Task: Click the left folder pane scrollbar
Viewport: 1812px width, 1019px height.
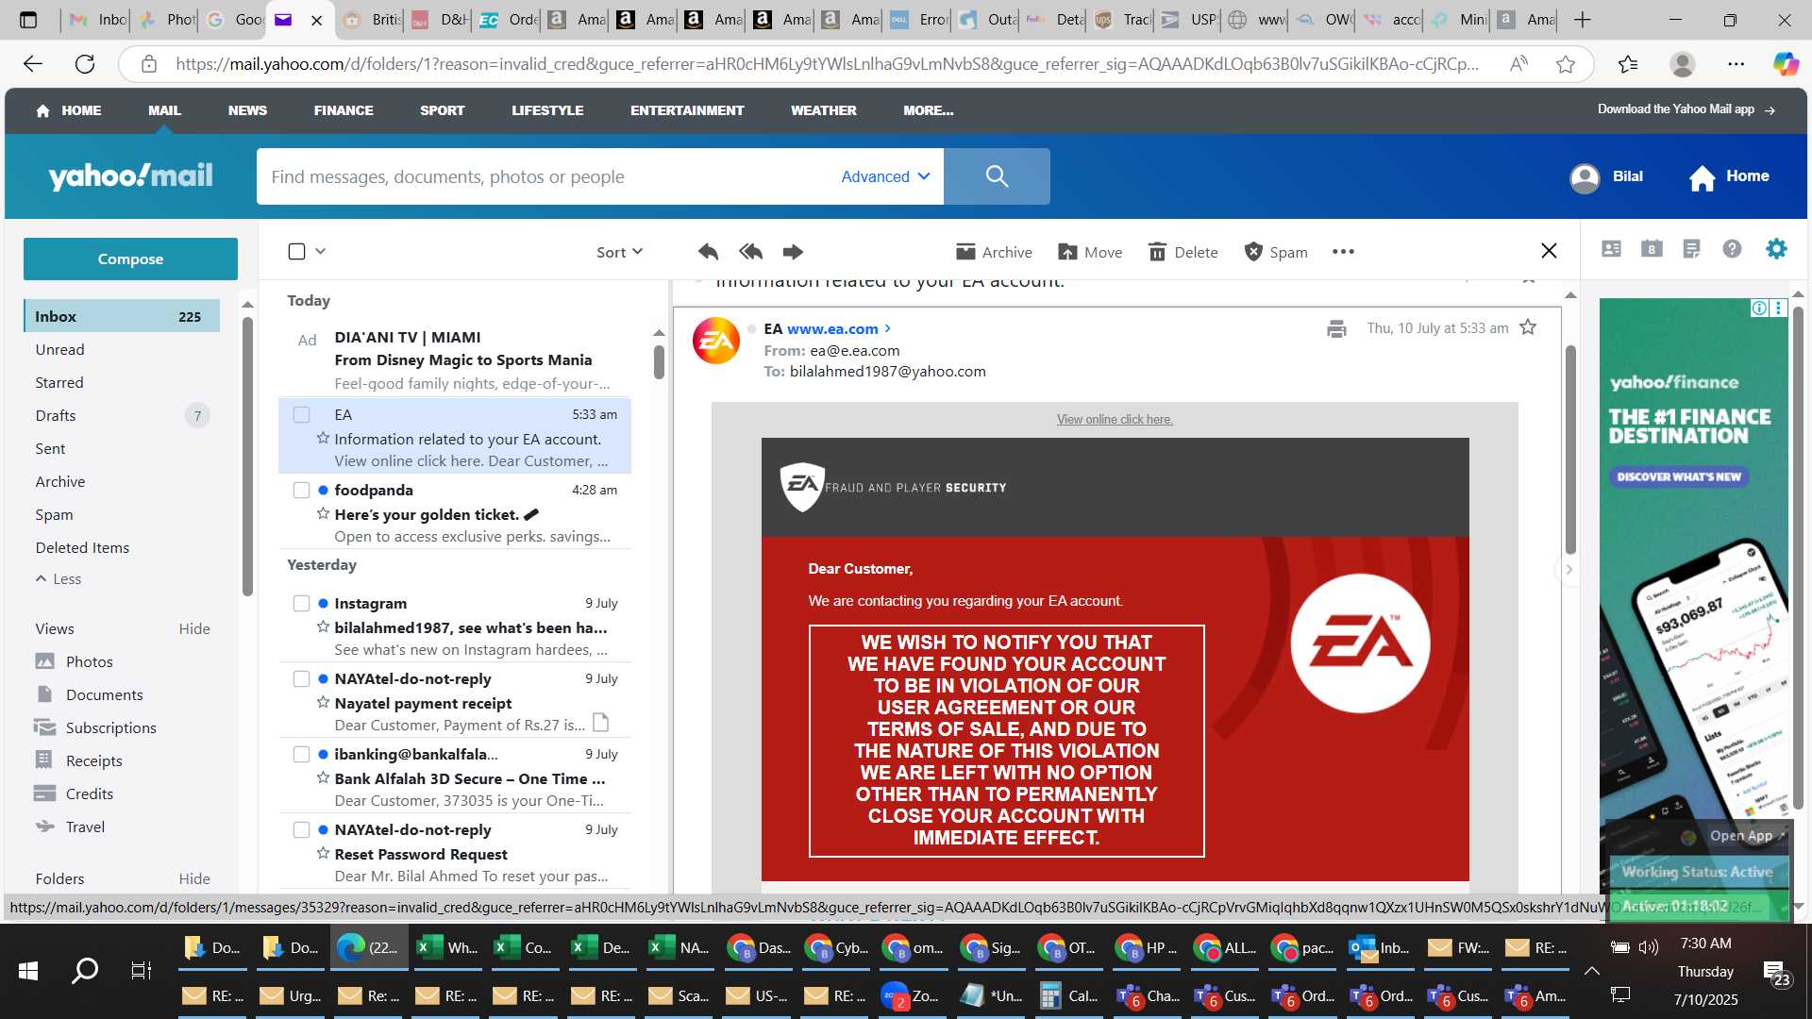Action: pos(247,458)
